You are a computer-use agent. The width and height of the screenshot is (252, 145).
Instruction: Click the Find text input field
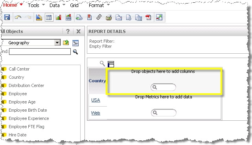pos(40,52)
